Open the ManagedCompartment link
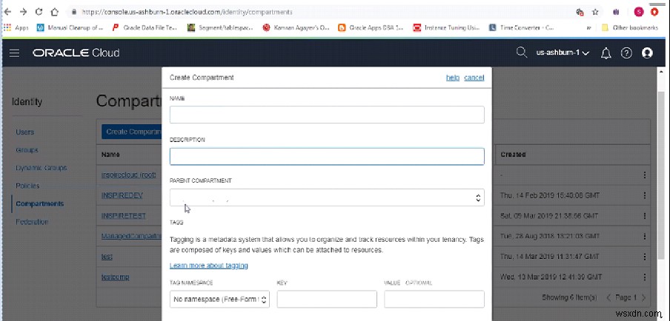The height and width of the screenshot is (321, 670). (x=131, y=236)
